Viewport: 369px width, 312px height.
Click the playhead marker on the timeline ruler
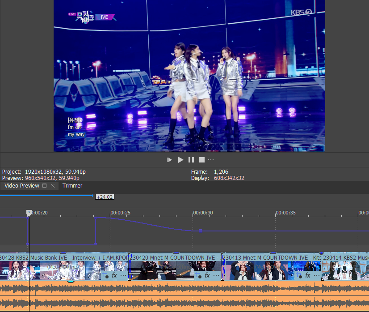click(x=29, y=213)
